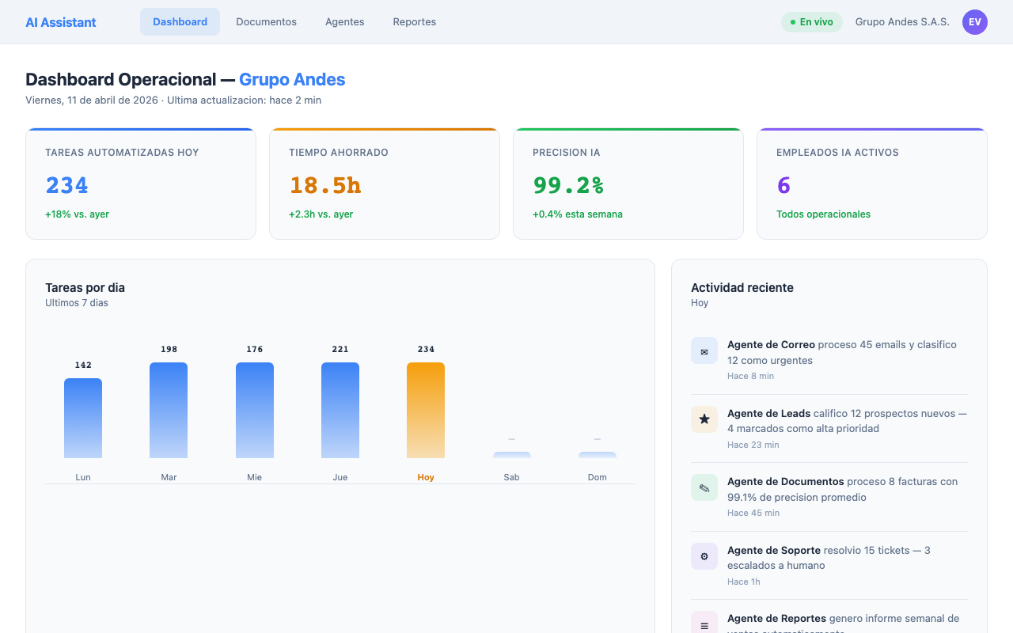Screen dimensions: 1013x633
Task: Open the Agente de Soporte gear icon
Action: [704, 556]
